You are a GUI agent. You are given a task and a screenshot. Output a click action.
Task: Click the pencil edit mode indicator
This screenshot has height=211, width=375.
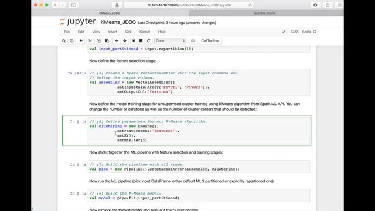(x=284, y=32)
